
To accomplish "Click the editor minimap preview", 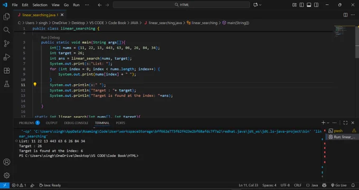I will coord(340,31).
